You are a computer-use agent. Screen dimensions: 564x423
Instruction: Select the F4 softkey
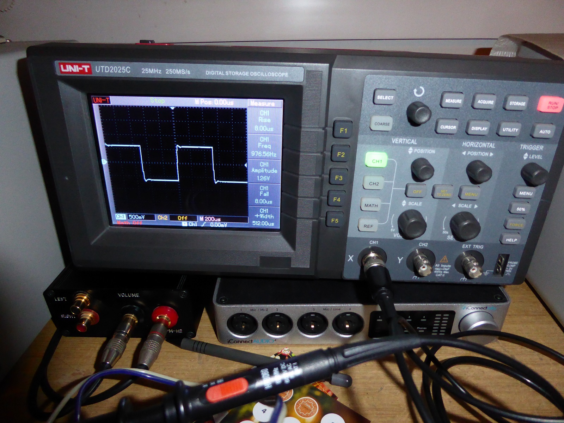(x=336, y=200)
